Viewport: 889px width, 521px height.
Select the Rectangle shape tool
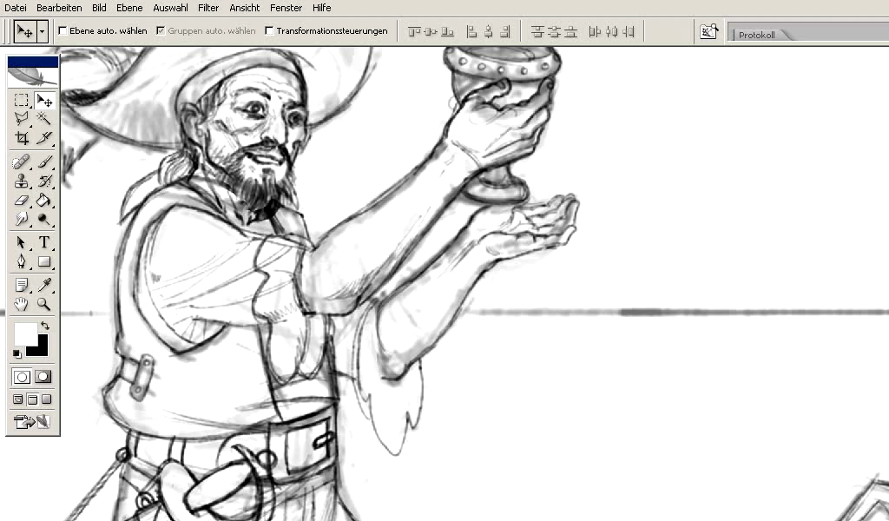(43, 261)
